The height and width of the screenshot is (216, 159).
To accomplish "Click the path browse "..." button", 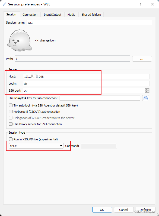I will [x=142, y=59].
